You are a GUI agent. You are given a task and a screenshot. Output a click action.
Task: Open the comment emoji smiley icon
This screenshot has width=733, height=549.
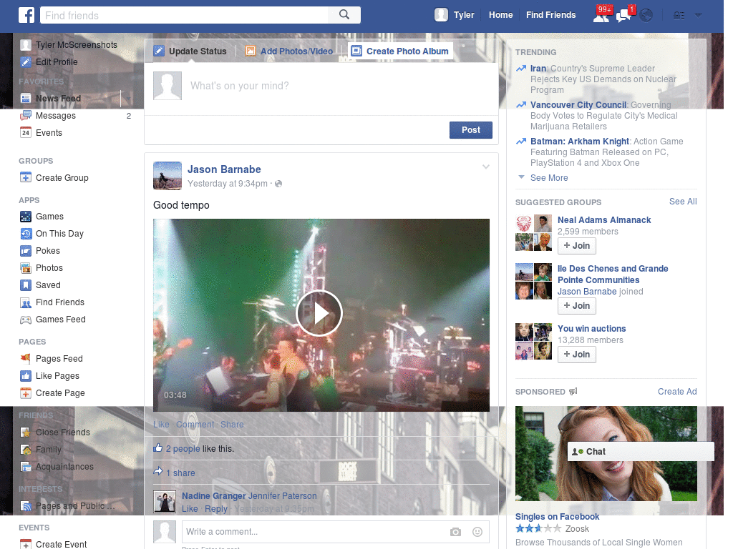tap(477, 532)
